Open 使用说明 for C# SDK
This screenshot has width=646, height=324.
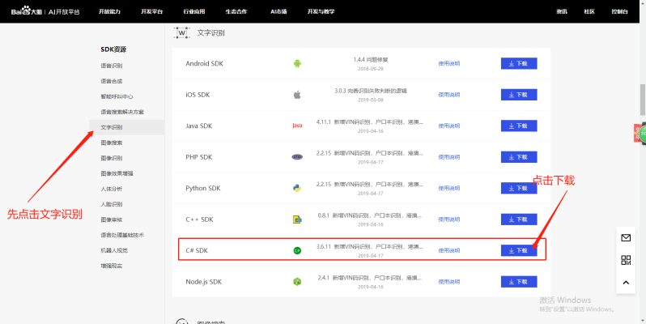449,250
